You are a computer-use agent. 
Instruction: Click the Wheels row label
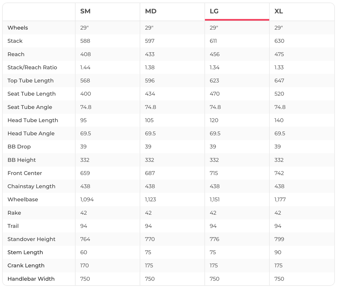tap(18, 28)
